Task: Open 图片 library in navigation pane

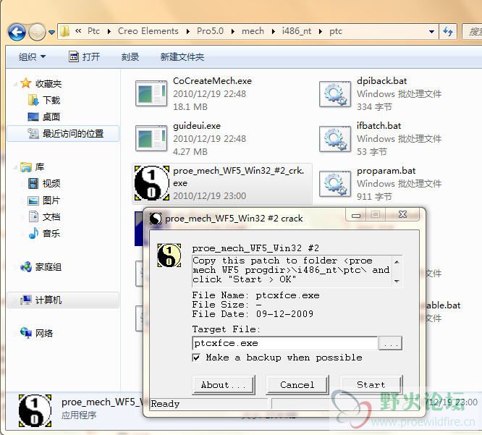Action: (x=51, y=200)
